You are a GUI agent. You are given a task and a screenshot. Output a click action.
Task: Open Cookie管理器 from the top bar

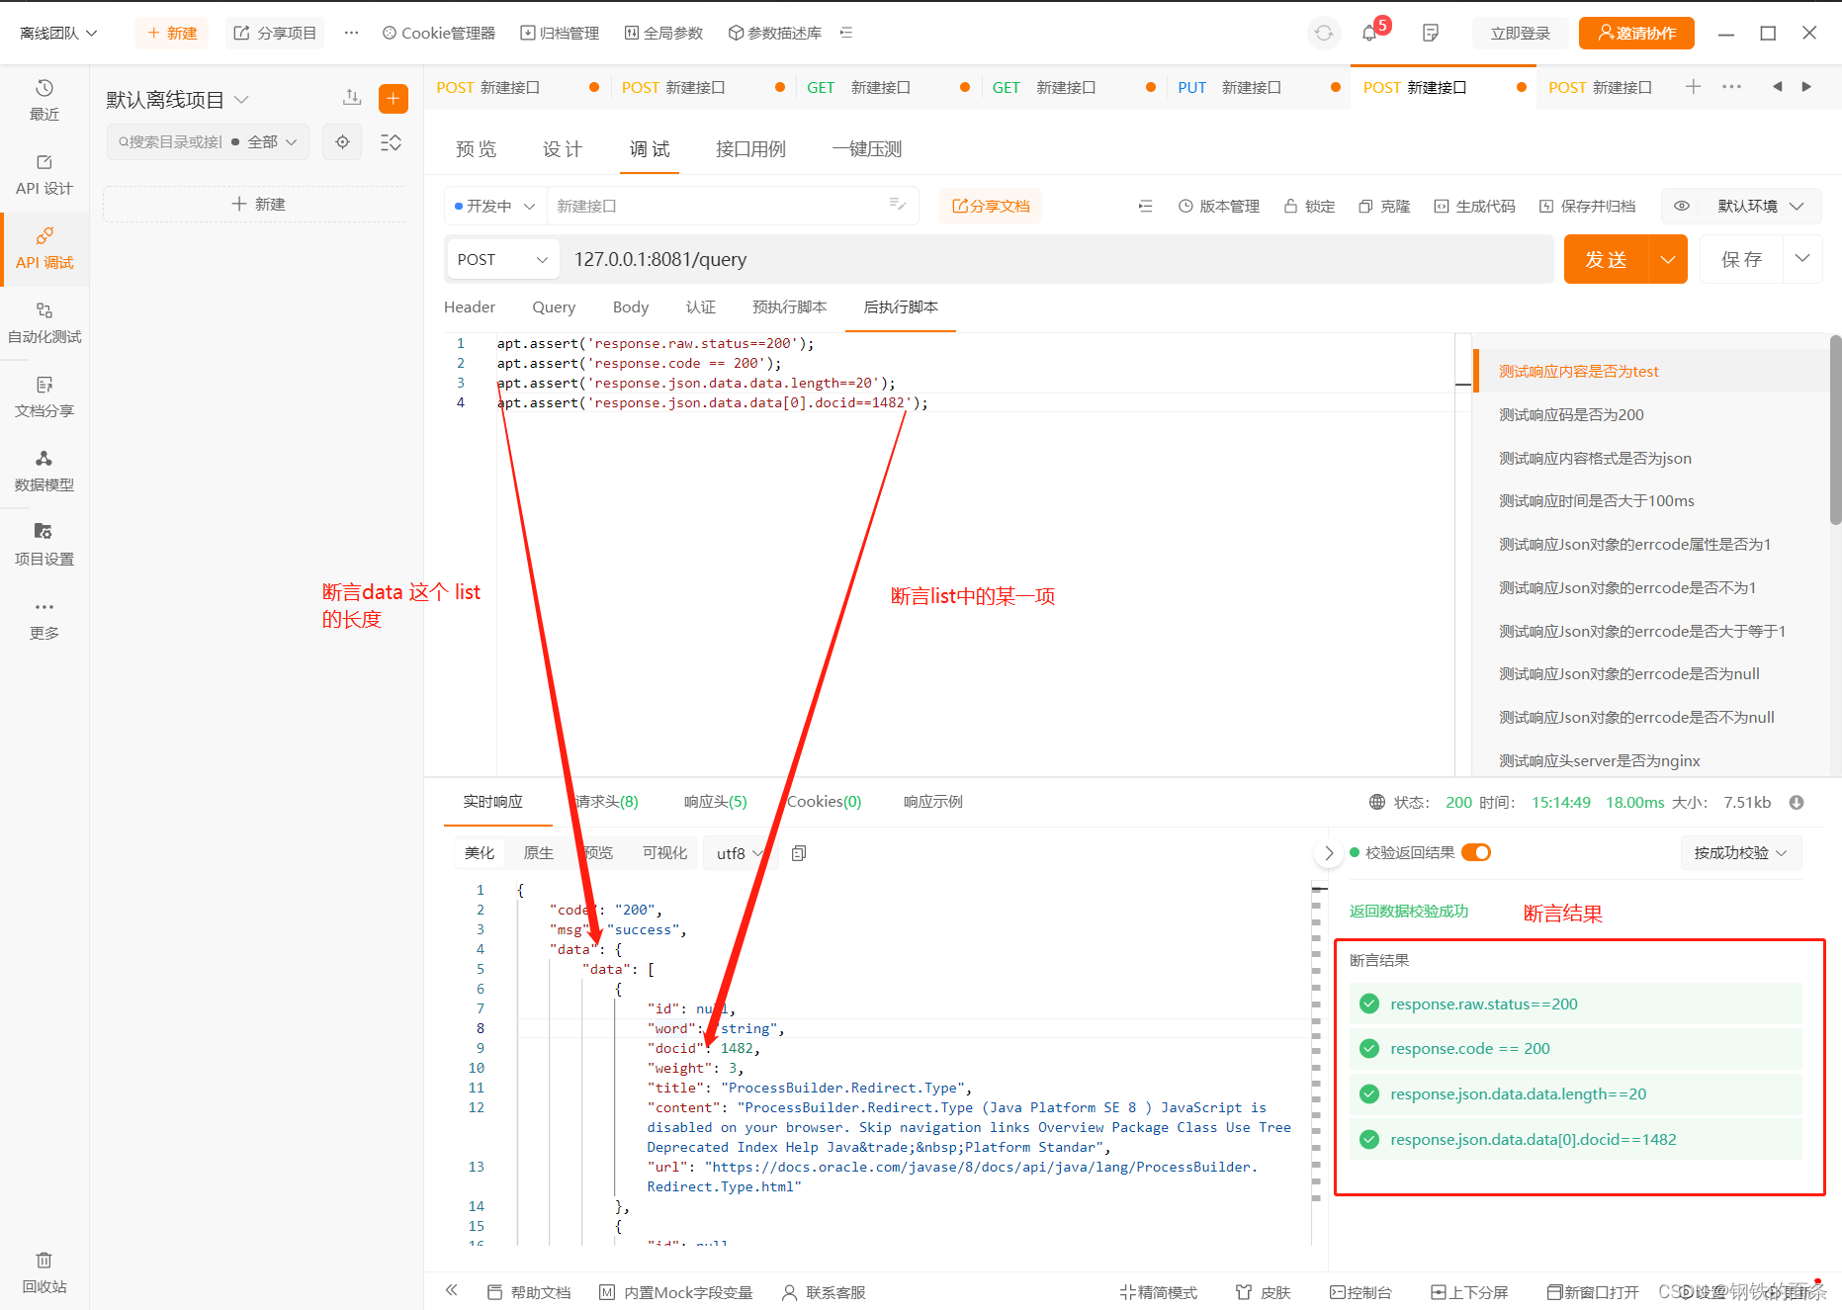[439, 33]
